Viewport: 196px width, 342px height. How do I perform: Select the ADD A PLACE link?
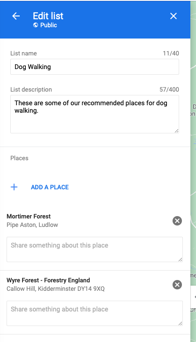pyautogui.click(x=50, y=187)
